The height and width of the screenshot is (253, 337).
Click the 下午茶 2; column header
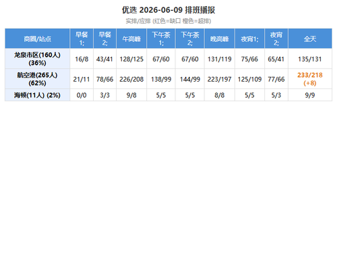(x=190, y=38)
